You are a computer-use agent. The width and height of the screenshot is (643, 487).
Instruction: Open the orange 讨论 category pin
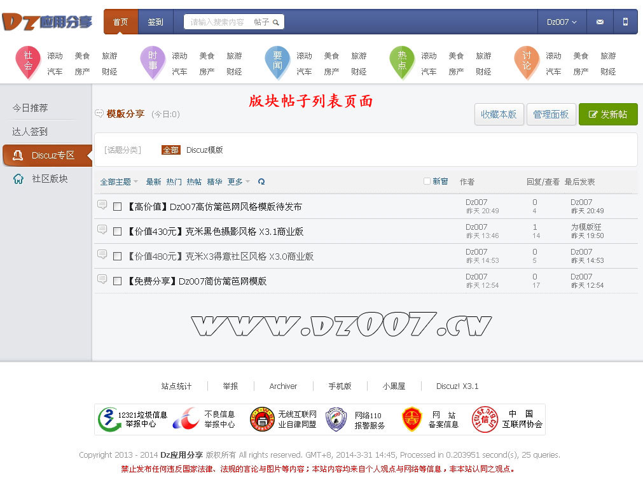tap(527, 62)
